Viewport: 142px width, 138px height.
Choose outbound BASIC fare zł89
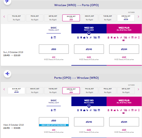54,49
